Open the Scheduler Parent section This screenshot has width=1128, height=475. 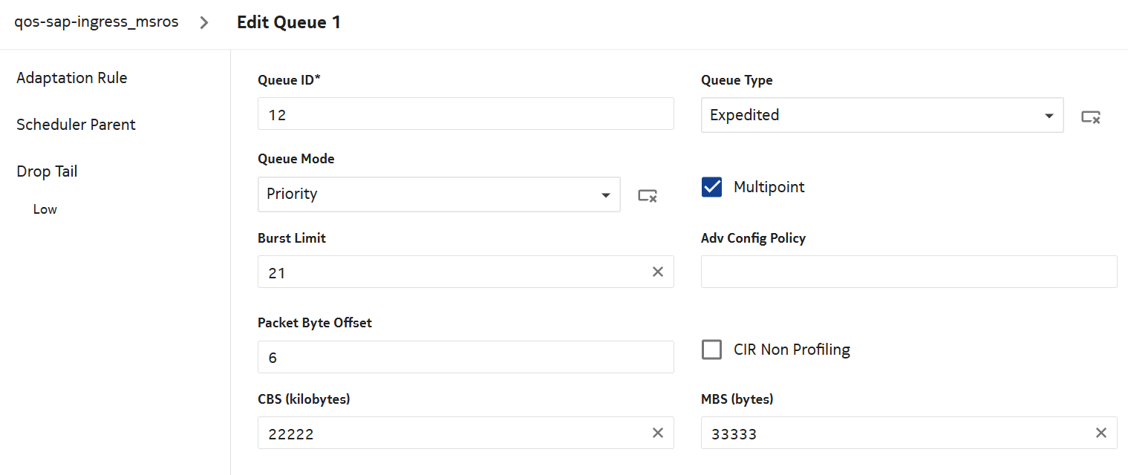(x=76, y=125)
